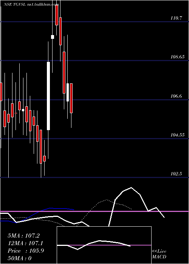189x264 pixels.
Task: Click the 104.55 price level label
Action: (177, 135)
